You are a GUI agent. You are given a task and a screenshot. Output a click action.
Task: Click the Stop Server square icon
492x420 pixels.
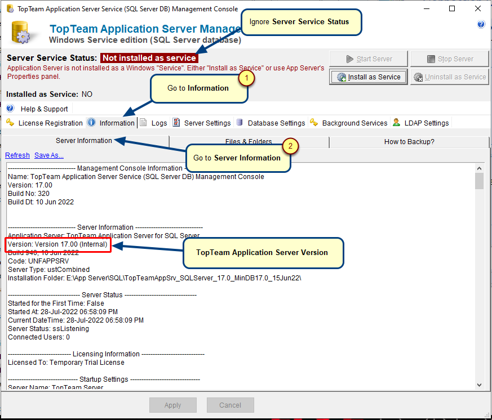pos(431,59)
